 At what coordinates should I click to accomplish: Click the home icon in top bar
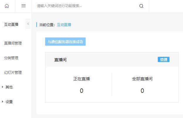click(x=7, y=6)
